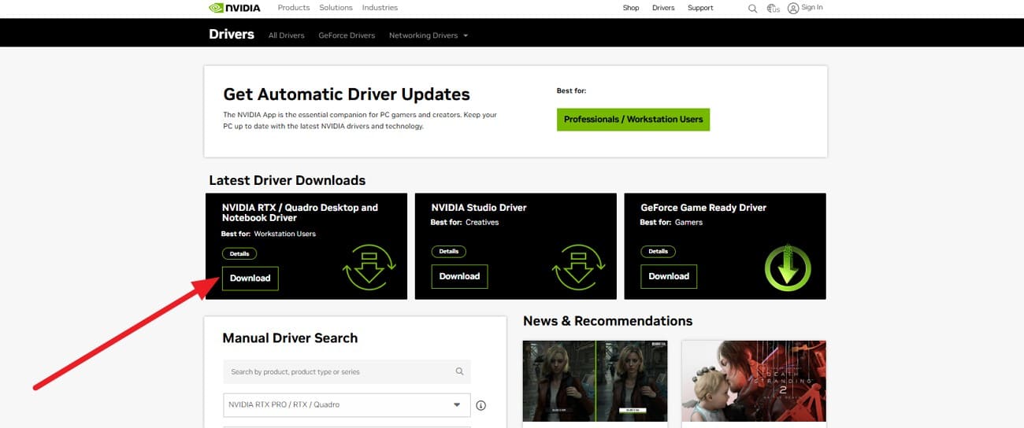
Task: Click NVIDIA Studio Driver title
Action: 479,208
